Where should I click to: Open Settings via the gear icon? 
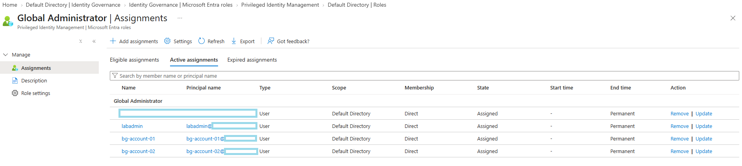click(167, 41)
